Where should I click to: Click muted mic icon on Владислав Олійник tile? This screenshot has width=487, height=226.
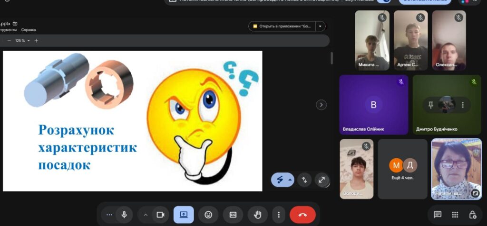(401, 82)
